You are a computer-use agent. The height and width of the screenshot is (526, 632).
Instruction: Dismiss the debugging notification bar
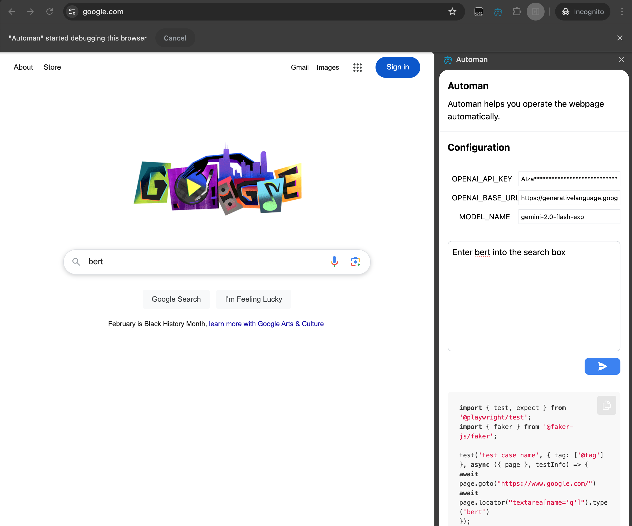click(620, 38)
